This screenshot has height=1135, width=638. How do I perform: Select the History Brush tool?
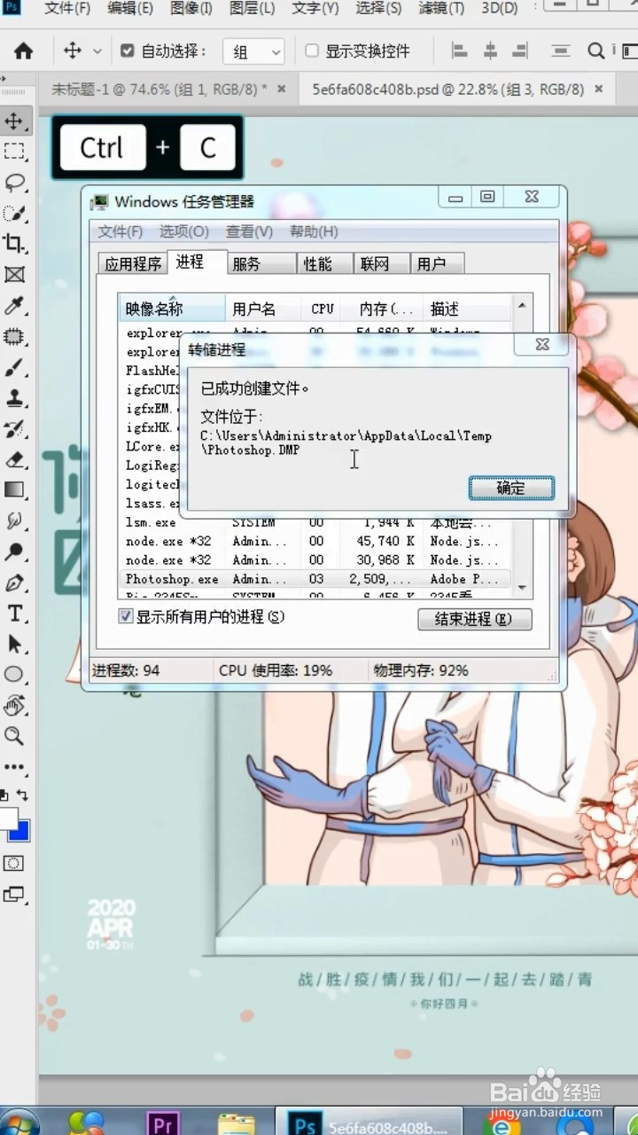click(x=14, y=429)
